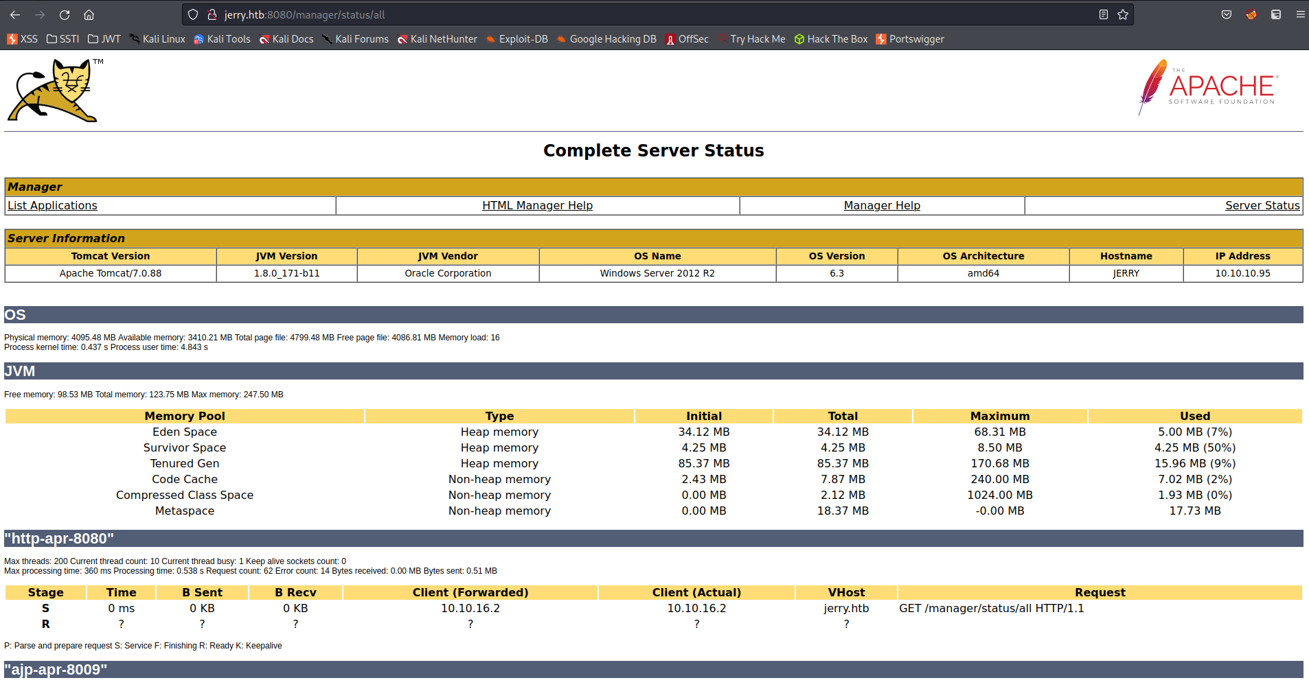Click the "ajp-apr-8009" connector header

pos(654,669)
